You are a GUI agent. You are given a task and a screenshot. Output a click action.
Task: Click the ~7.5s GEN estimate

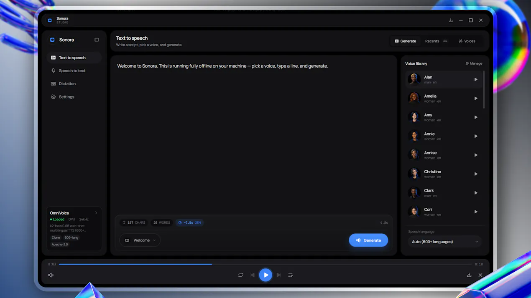click(189, 223)
